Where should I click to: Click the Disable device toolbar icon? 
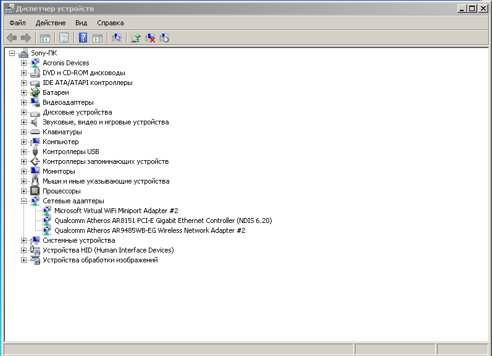pyautogui.click(x=164, y=38)
